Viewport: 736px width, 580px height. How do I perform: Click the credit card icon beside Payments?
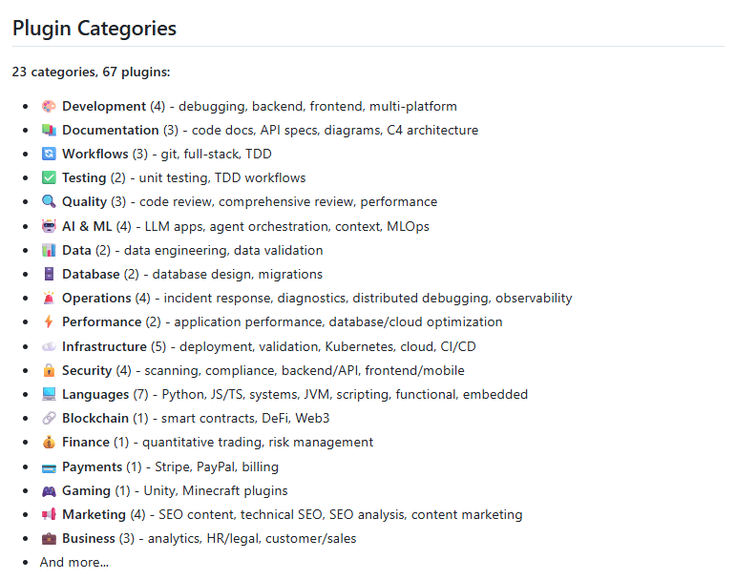(x=49, y=466)
